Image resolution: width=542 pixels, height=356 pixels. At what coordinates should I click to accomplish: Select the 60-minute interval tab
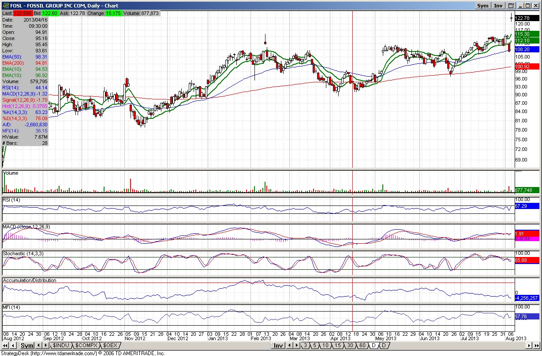coord(363,345)
